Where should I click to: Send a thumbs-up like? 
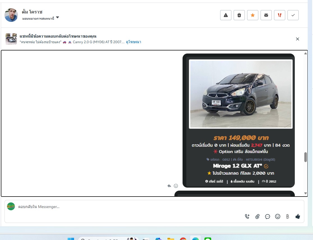pyautogui.click(x=298, y=216)
